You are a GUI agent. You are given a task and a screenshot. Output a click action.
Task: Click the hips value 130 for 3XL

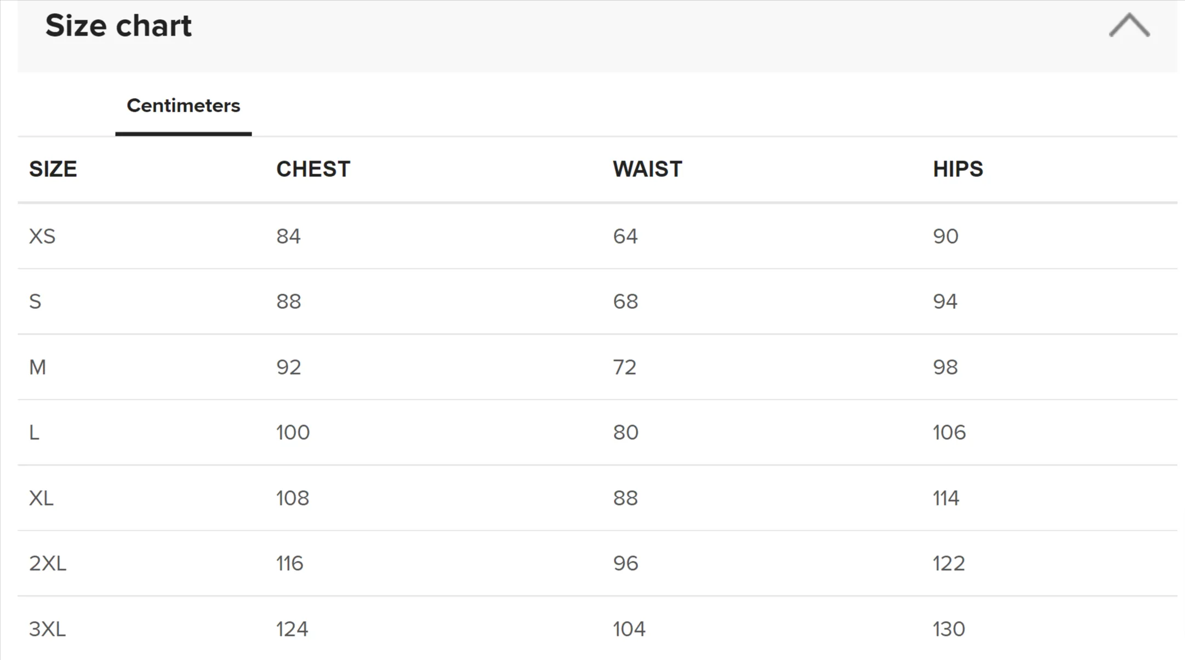(949, 629)
